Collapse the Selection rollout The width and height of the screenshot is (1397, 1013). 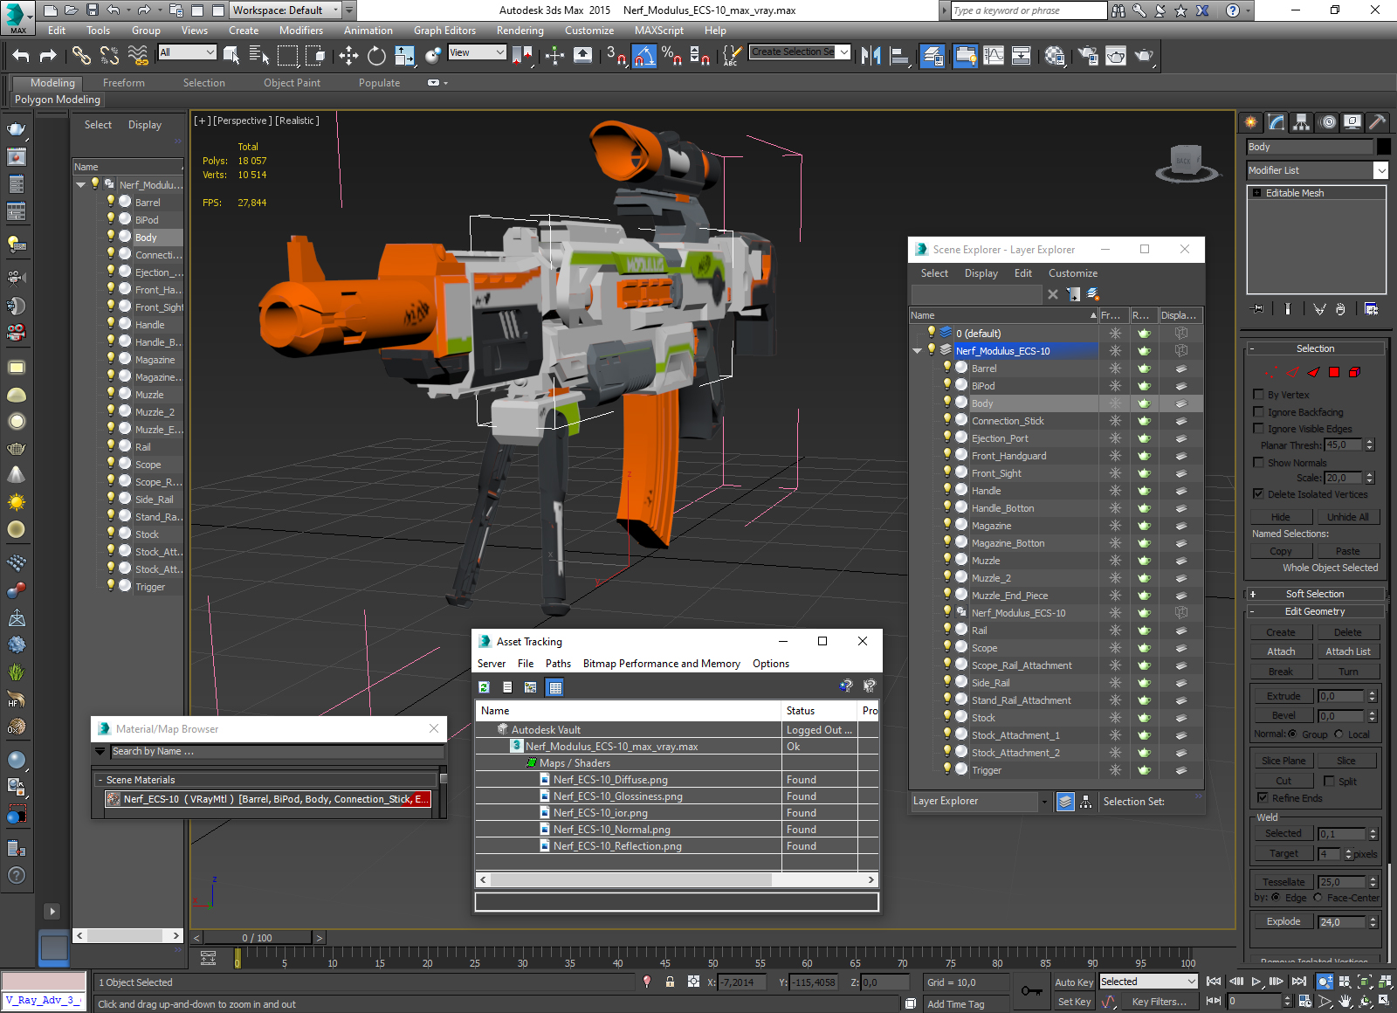[x=1315, y=348]
